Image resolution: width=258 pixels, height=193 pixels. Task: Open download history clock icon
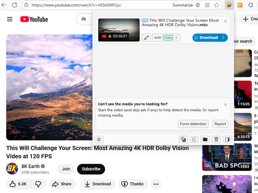pos(194,139)
